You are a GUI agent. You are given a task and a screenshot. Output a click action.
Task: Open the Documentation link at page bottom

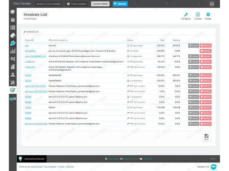point(50,167)
